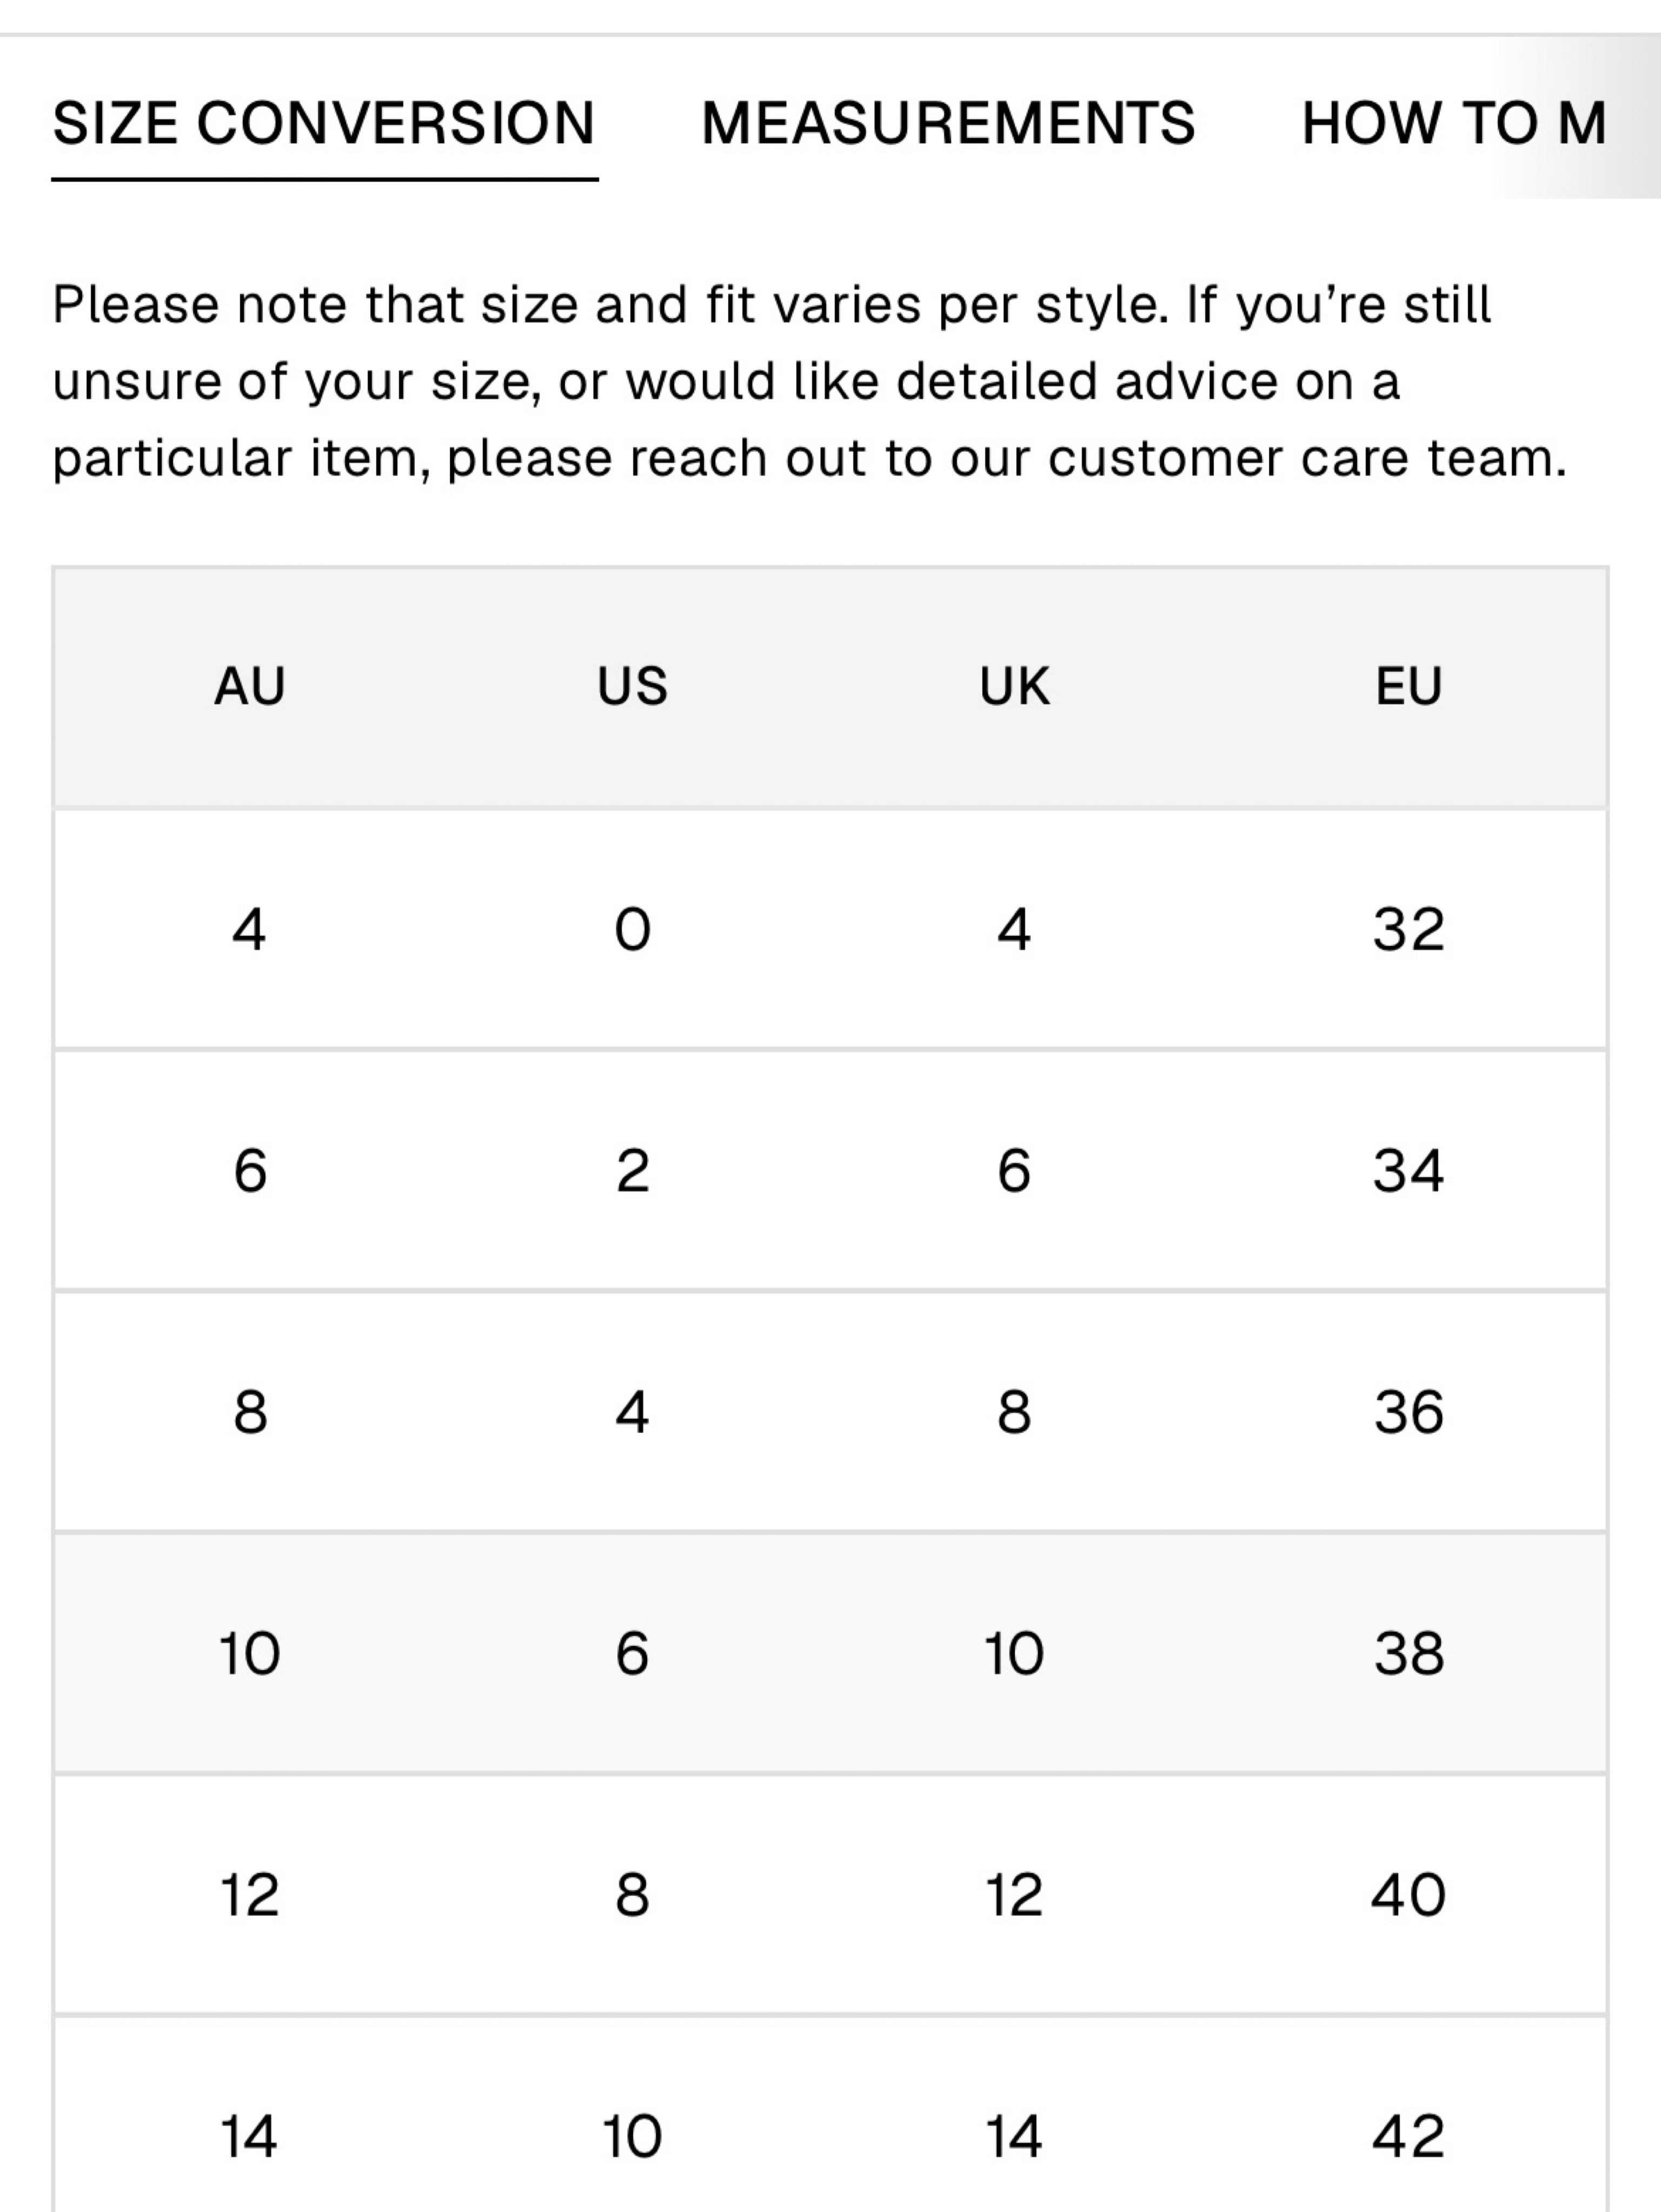Click the US column header
The image size is (1661, 2212).
pos(632,686)
